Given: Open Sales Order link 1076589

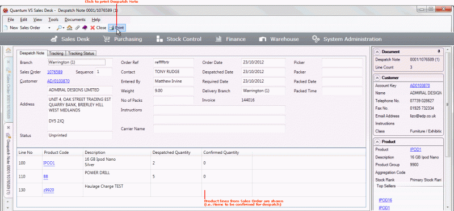Looking at the screenshot, I should (x=54, y=72).
